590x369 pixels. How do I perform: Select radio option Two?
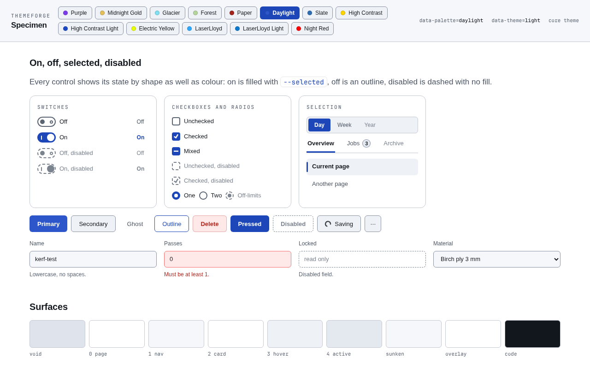203,196
